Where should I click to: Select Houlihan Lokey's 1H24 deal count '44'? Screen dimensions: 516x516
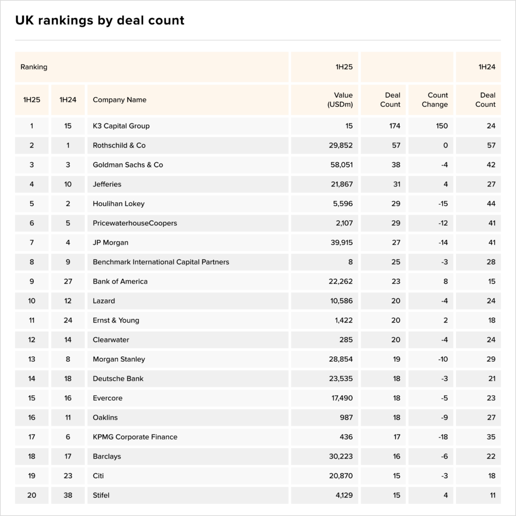click(491, 204)
